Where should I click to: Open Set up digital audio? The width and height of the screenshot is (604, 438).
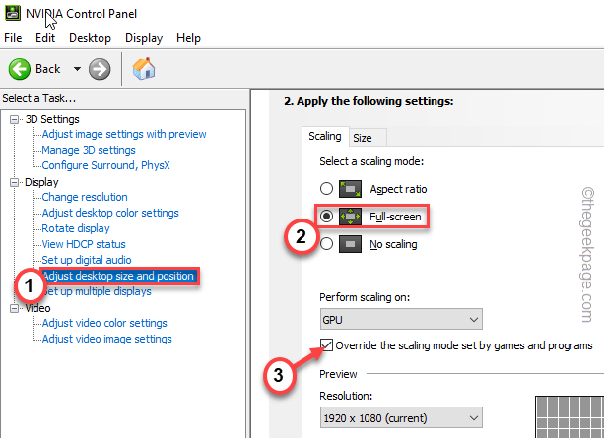[x=87, y=260]
